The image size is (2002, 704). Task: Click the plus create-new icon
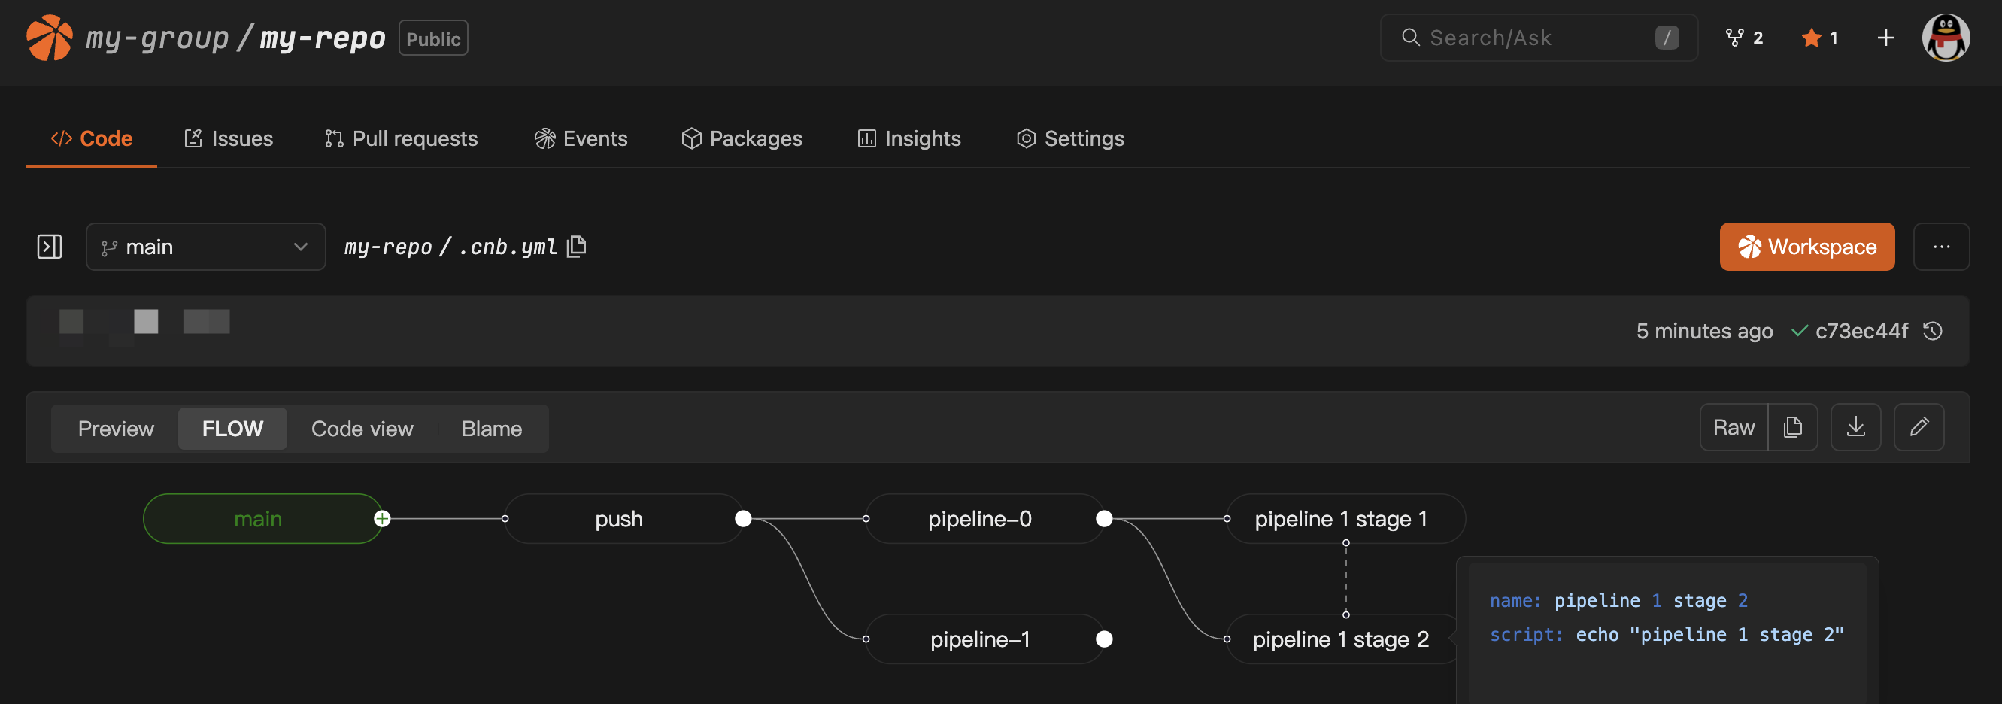(1885, 38)
